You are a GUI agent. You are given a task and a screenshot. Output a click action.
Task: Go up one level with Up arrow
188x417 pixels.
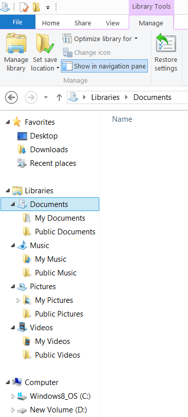[x=59, y=97]
